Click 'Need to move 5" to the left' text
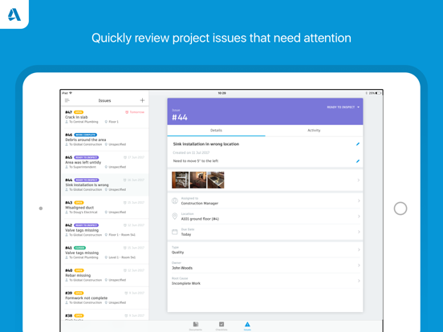The width and height of the screenshot is (443, 332). click(x=196, y=161)
